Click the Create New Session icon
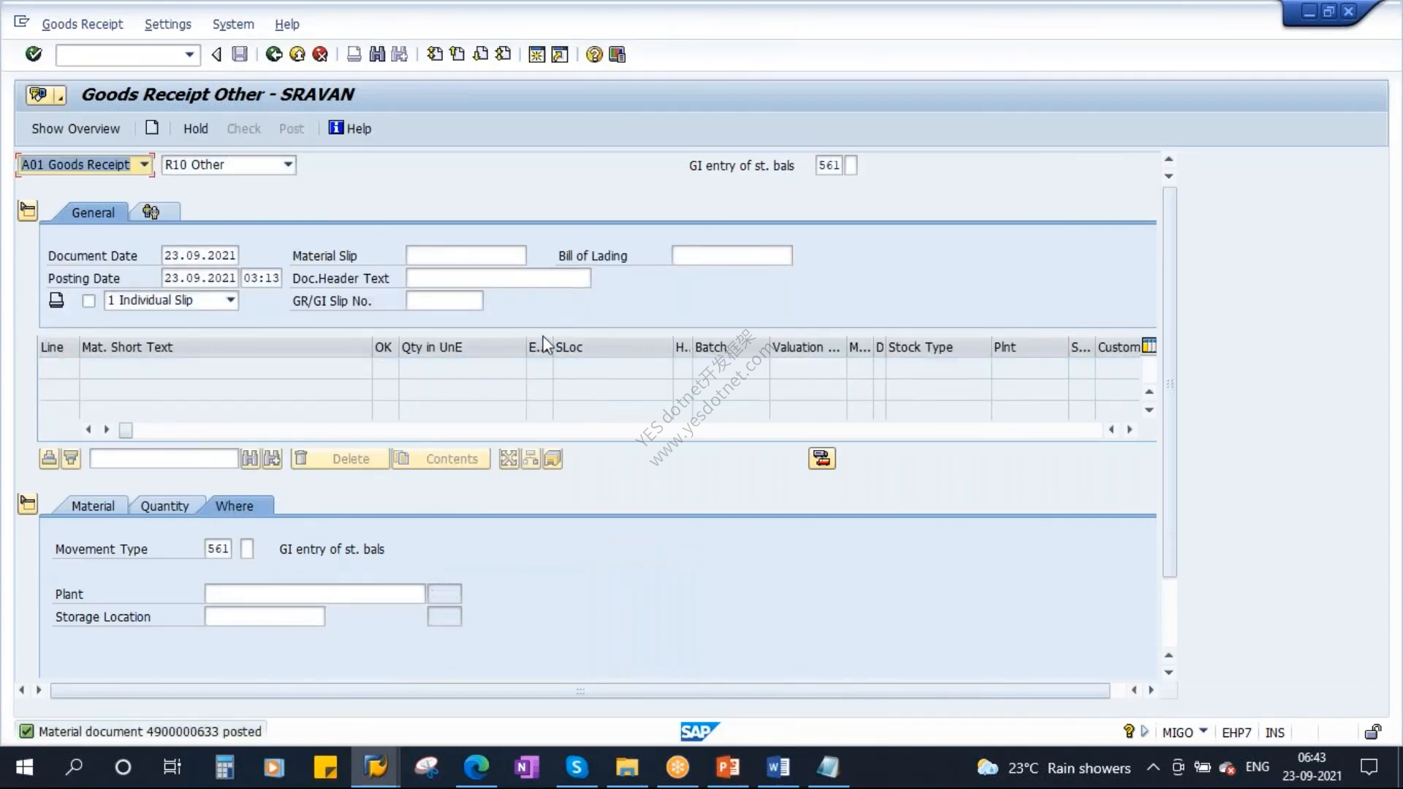 point(537,55)
